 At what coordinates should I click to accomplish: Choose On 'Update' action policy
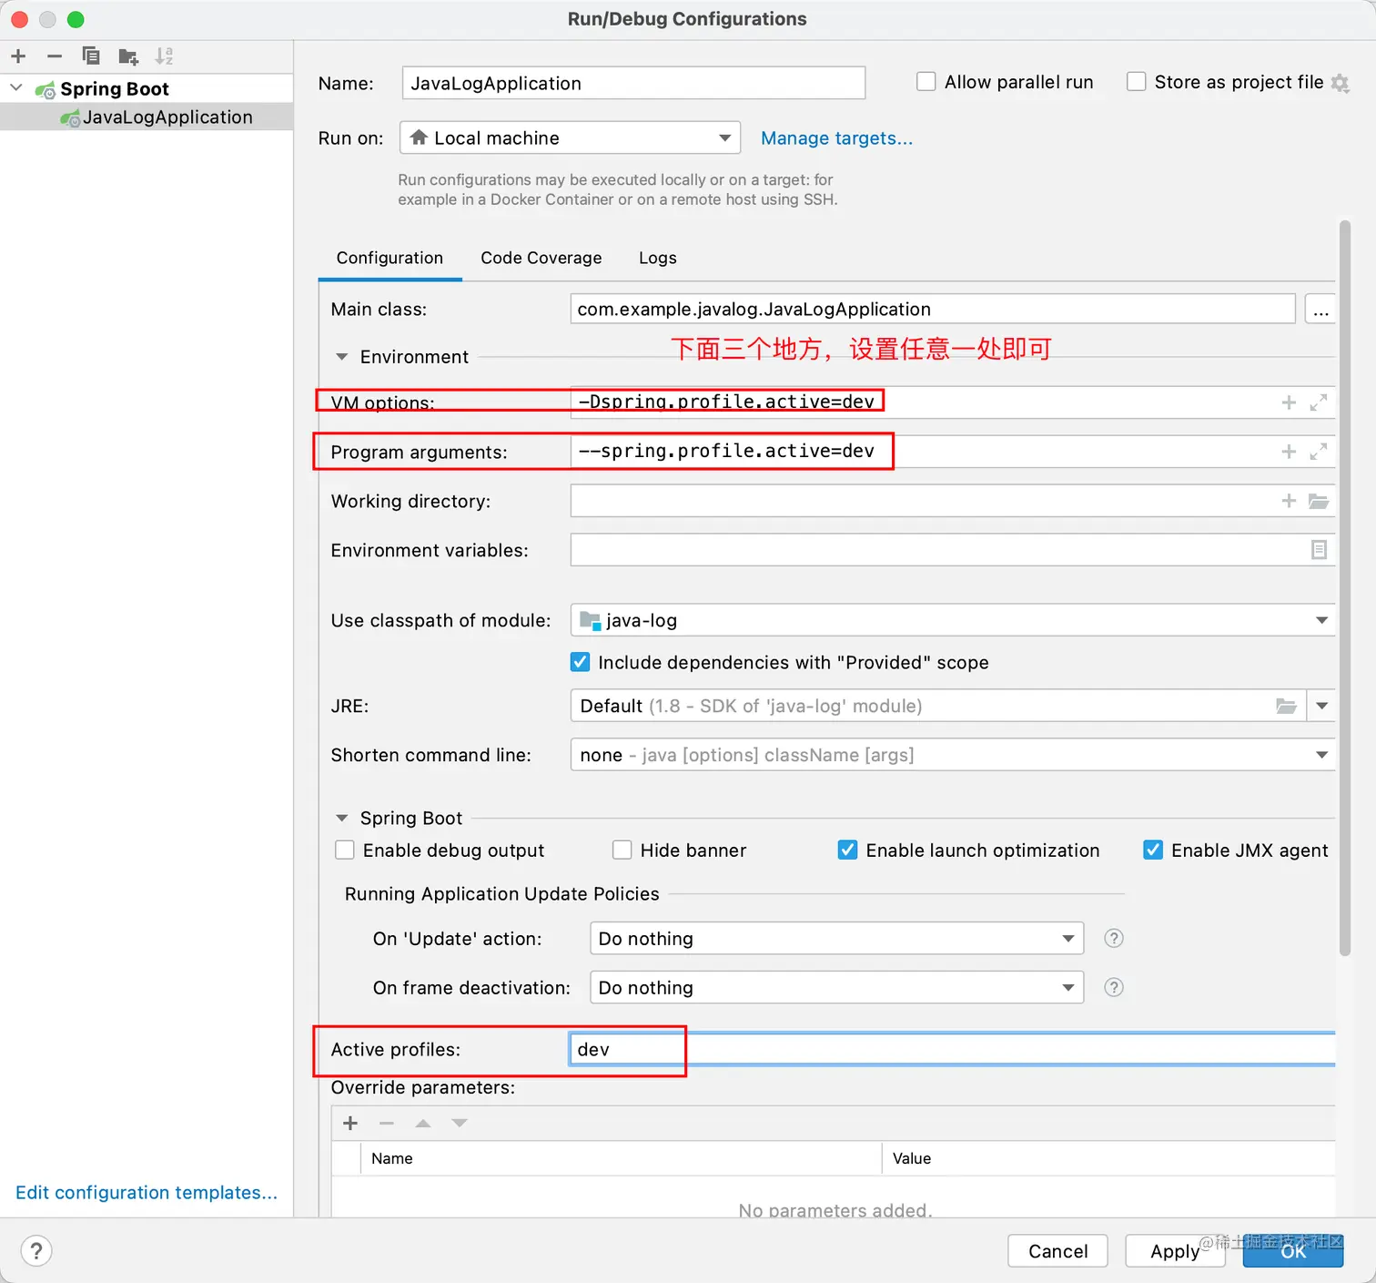coord(837,939)
